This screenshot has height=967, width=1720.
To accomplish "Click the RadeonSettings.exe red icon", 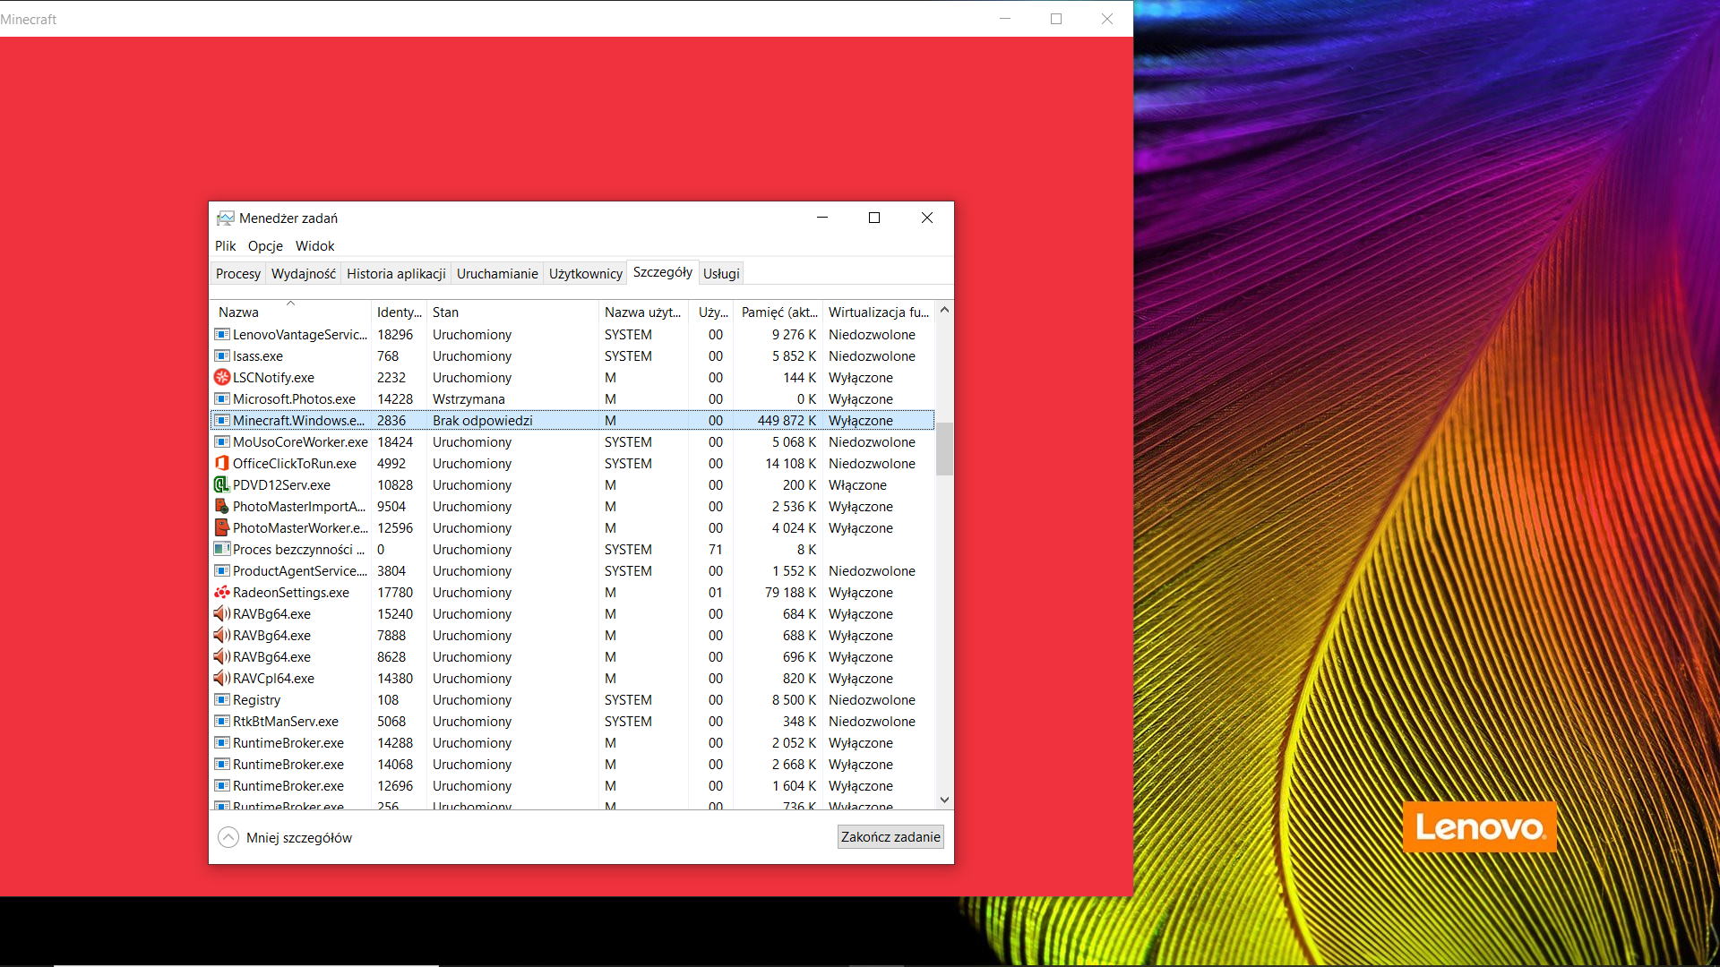I will [222, 593].
